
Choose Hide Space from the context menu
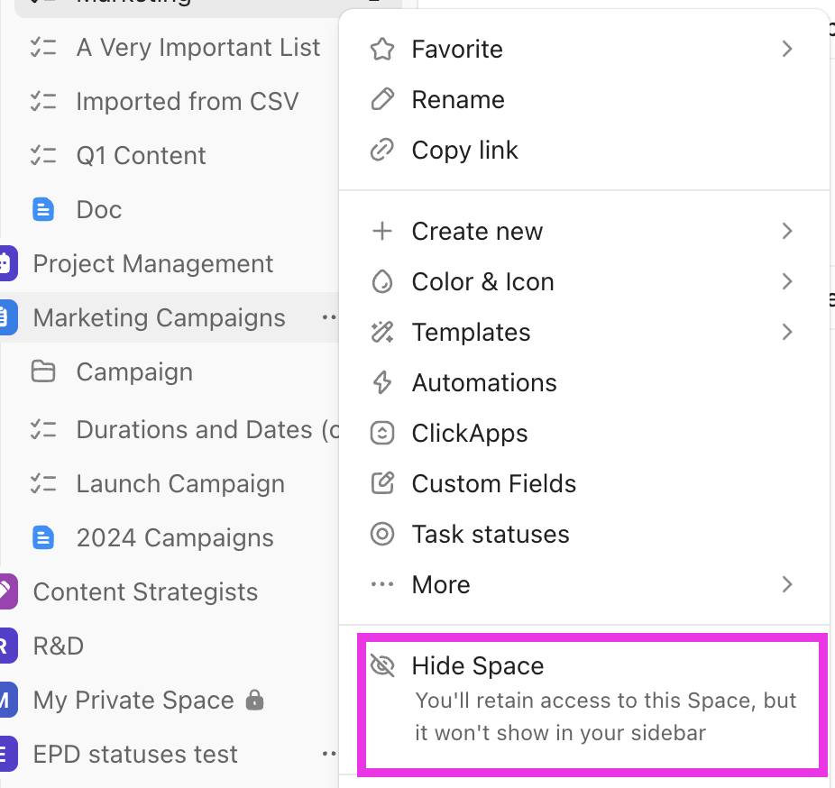tap(478, 665)
